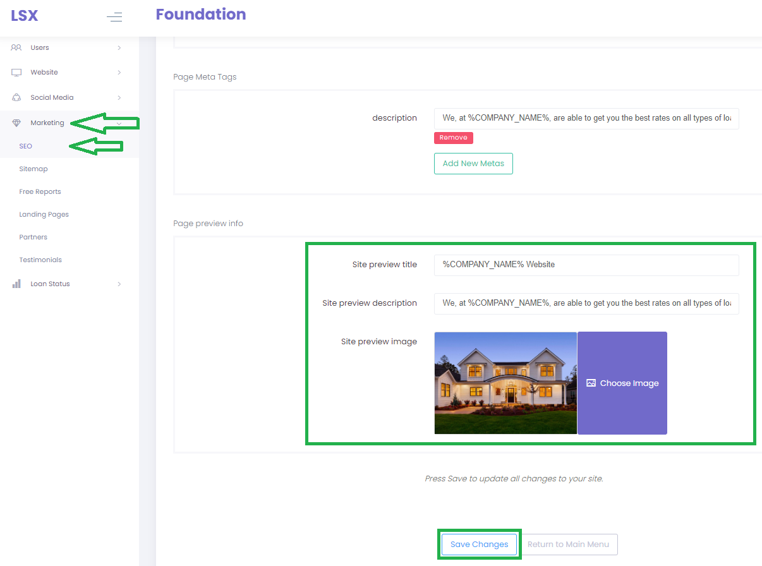Navigate to Landing Pages
Image resolution: width=762 pixels, height=566 pixels.
click(x=44, y=214)
